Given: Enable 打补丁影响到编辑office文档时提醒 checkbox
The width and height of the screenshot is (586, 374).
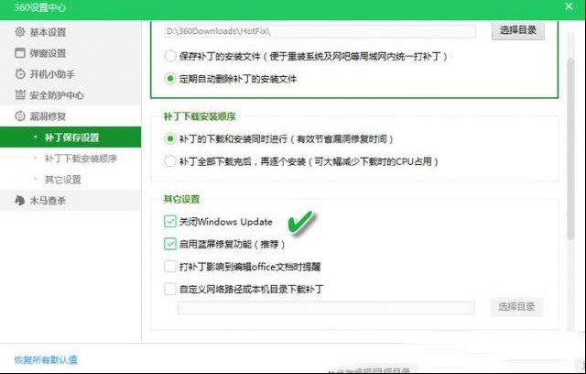Looking at the screenshot, I should click(170, 266).
